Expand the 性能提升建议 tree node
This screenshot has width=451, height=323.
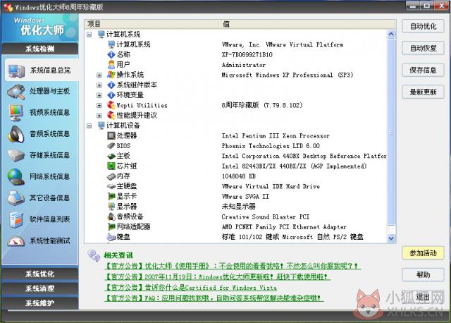tap(99, 116)
